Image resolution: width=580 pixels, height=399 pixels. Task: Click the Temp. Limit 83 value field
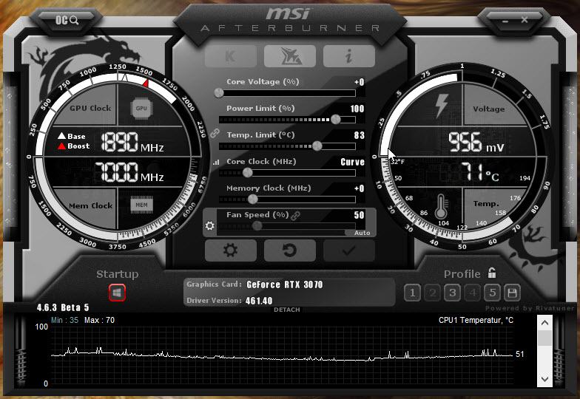click(x=360, y=135)
